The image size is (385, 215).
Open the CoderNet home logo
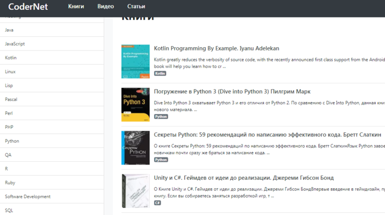coord(28,7)
